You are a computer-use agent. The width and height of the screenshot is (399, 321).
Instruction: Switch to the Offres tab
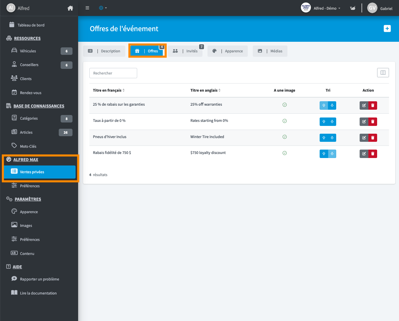point(147,51)
